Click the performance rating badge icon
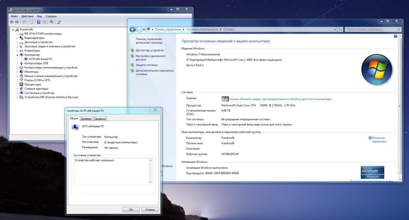Viewport: 409px width, 220px height. click(225, 99)
